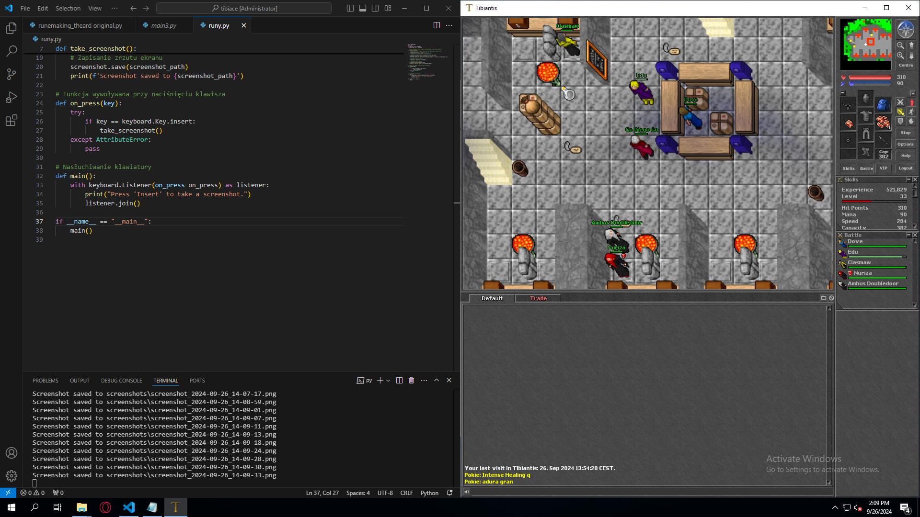Select defensive fighting mode (shield)
The width and height of the screenshot is (920, 517).
coord(900,121)
